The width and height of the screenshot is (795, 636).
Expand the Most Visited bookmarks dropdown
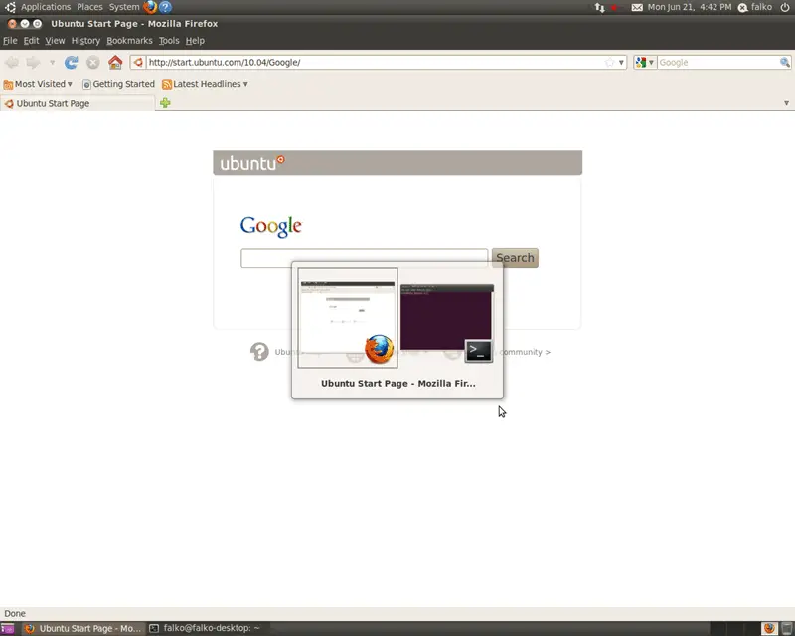point(38,84)
